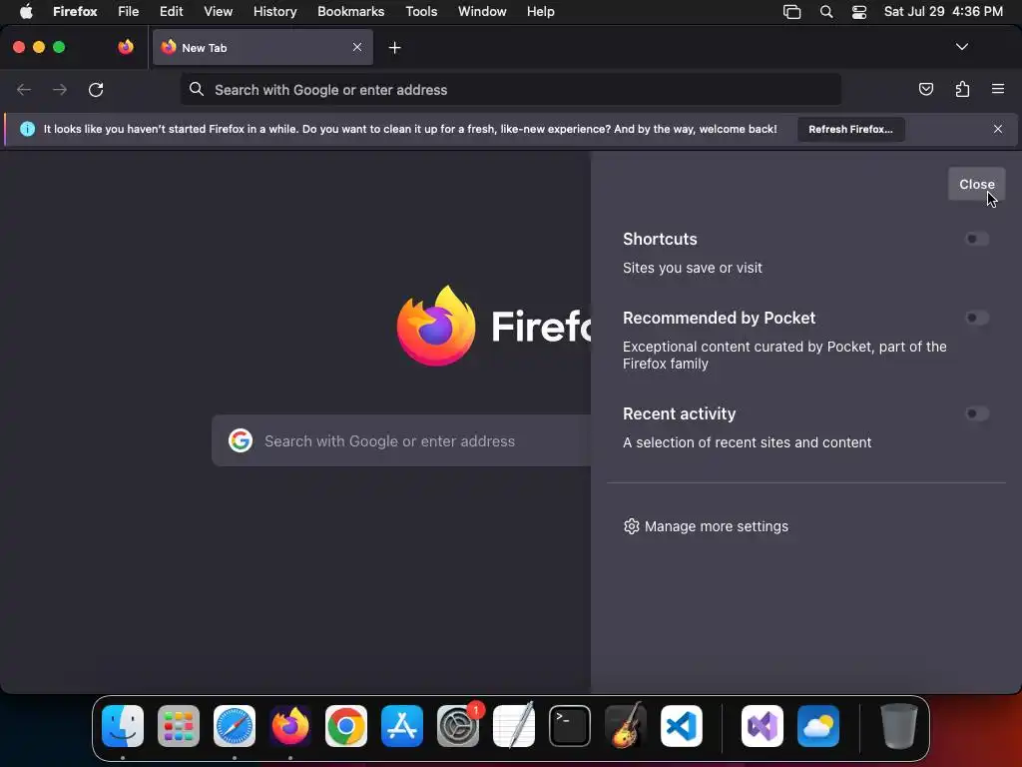Launch Google Chrome from the dock
Image resolution: width=1022 pixels, height=767 pixels.
(346, 726)
